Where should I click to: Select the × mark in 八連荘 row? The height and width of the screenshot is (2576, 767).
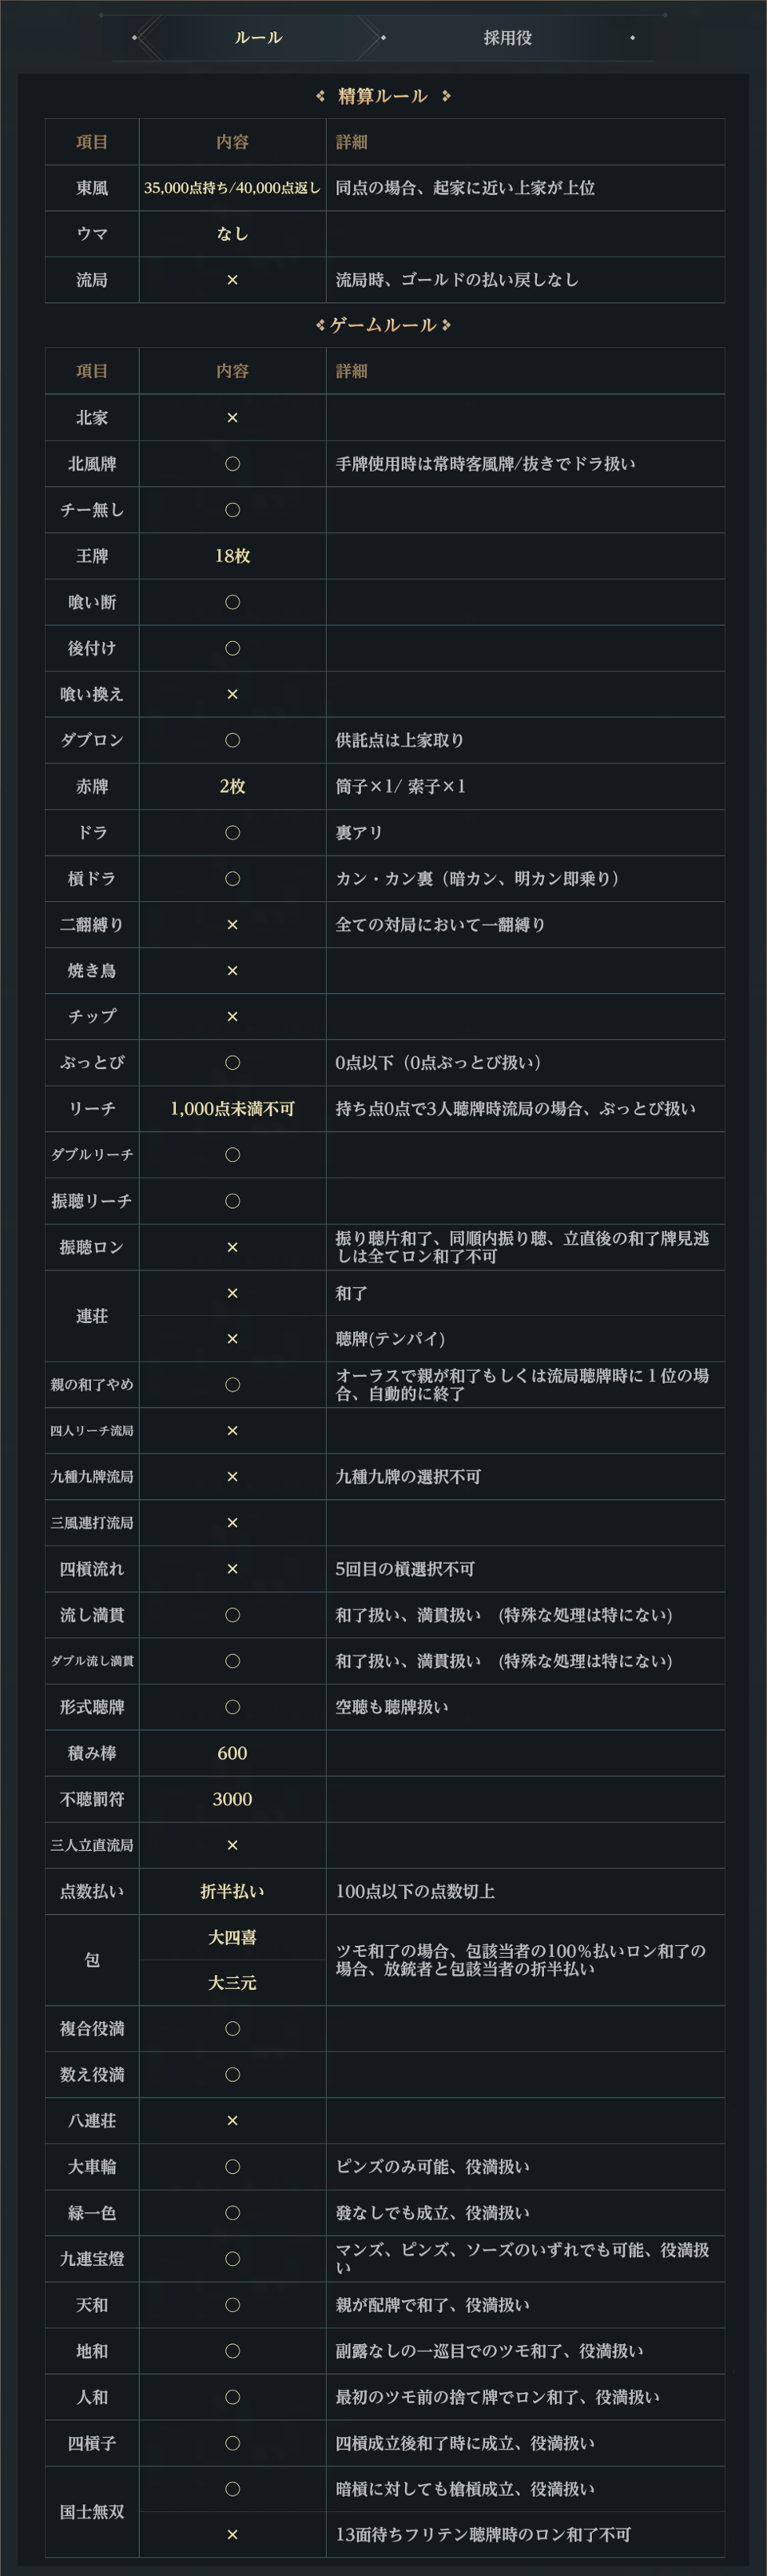click(232, 2121)
